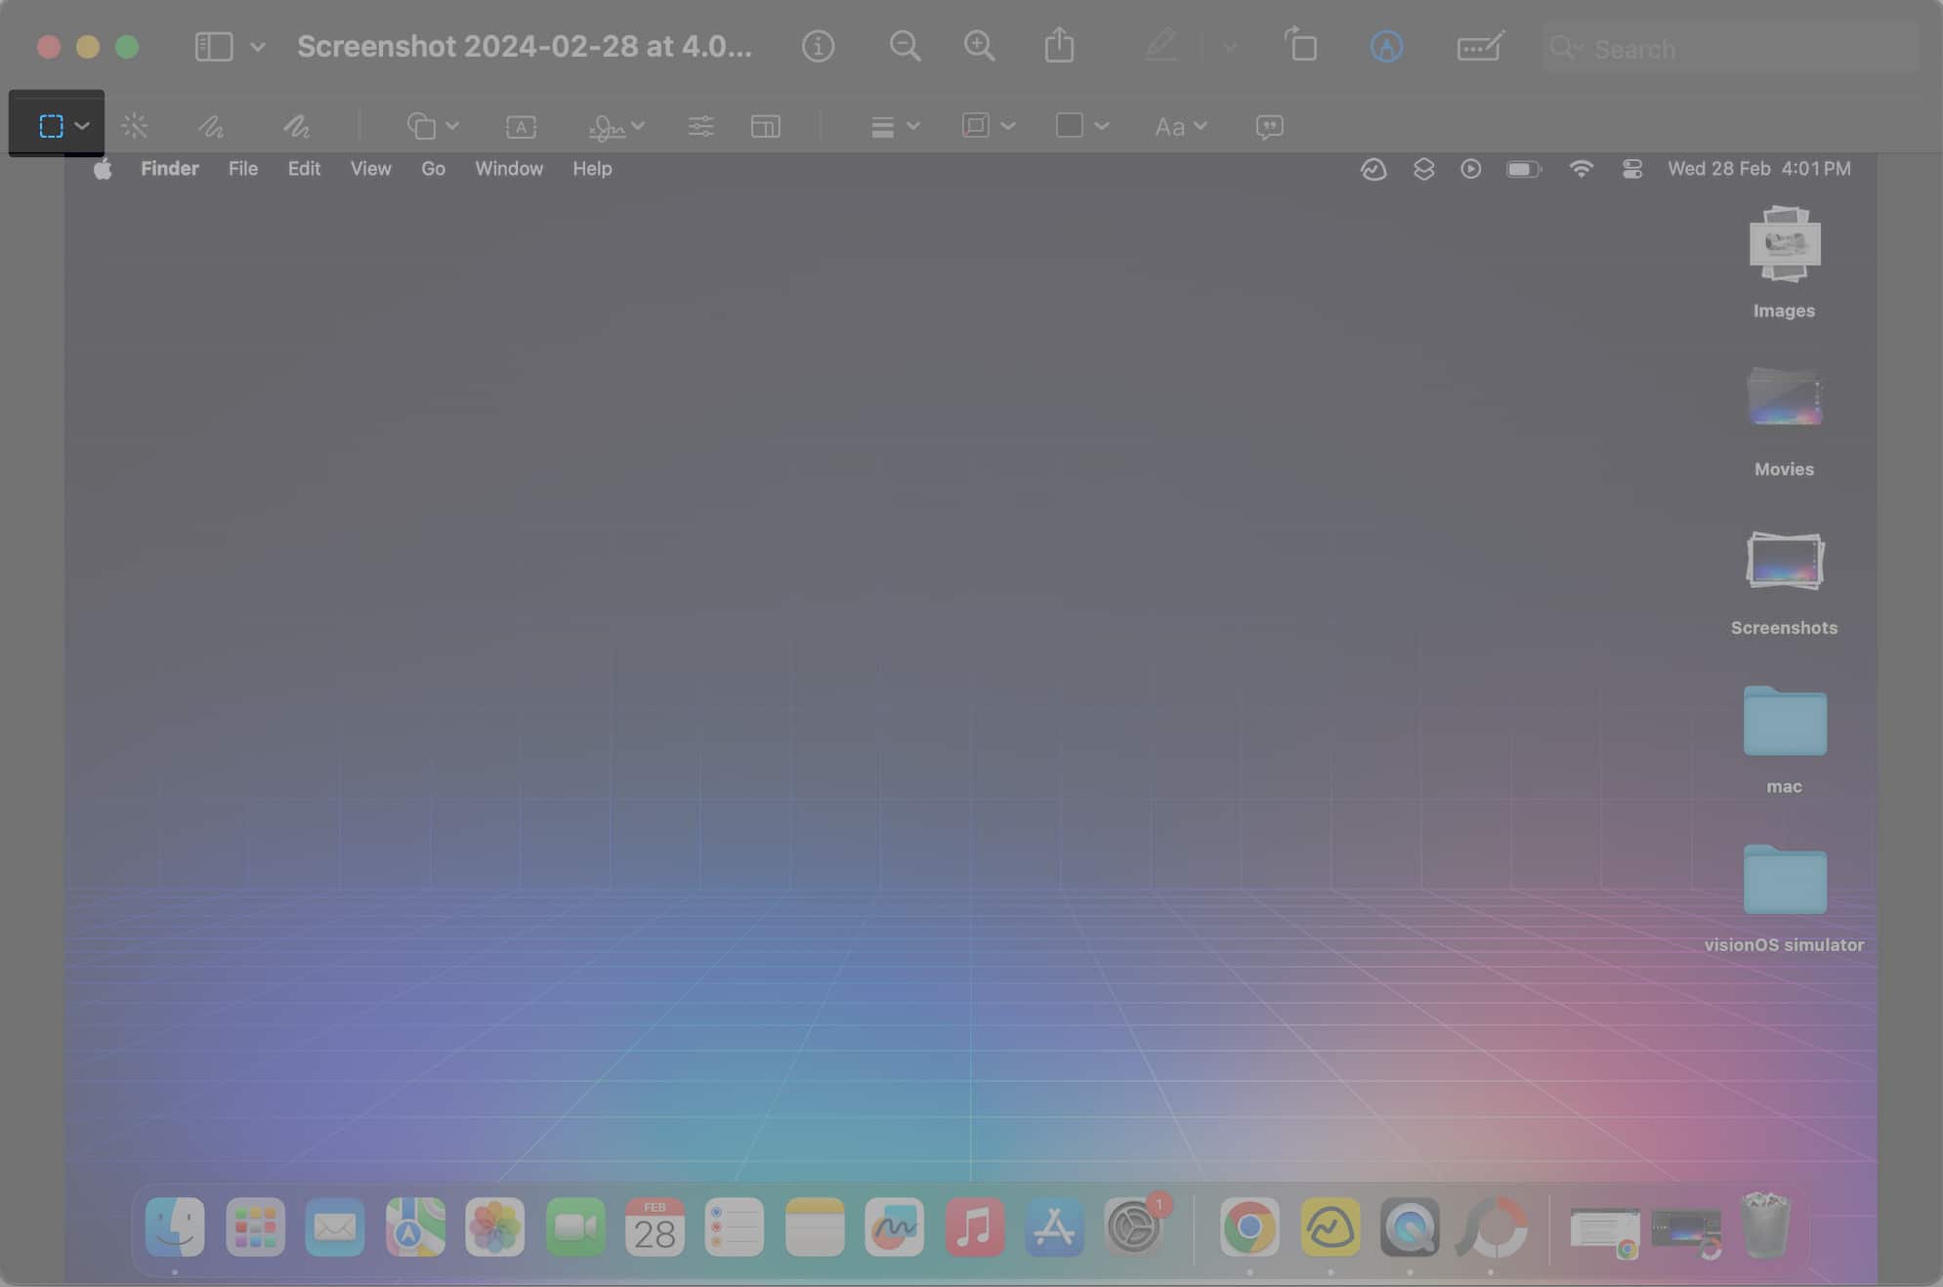Viewport: 1943px width, 1287px height.
Task: Toggle the highlights adjustment panel
Action: coord(698,124)
